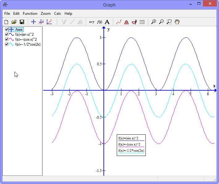Hide the f(x)=(sin x)^2 function

coord(6,35)
